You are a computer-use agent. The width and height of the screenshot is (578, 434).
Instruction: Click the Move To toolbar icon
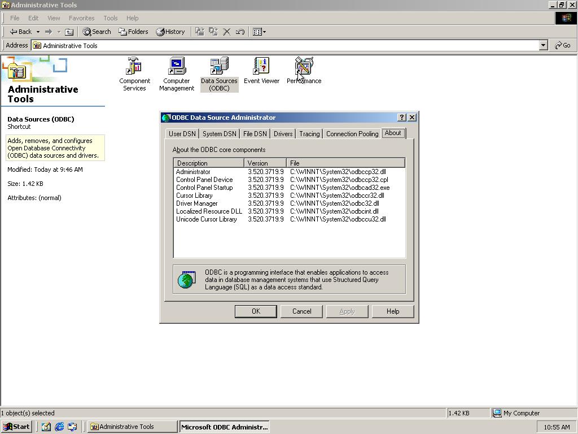tap(200, 32)
